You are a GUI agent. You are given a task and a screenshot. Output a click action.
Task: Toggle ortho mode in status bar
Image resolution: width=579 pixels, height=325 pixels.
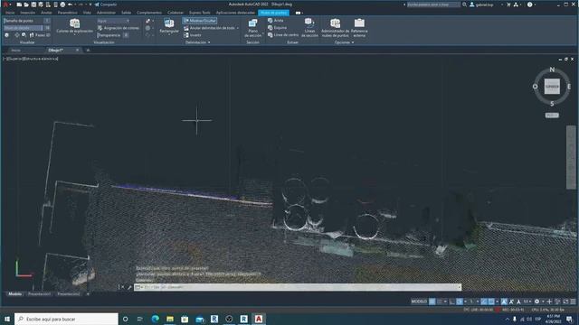click(452, 302)
